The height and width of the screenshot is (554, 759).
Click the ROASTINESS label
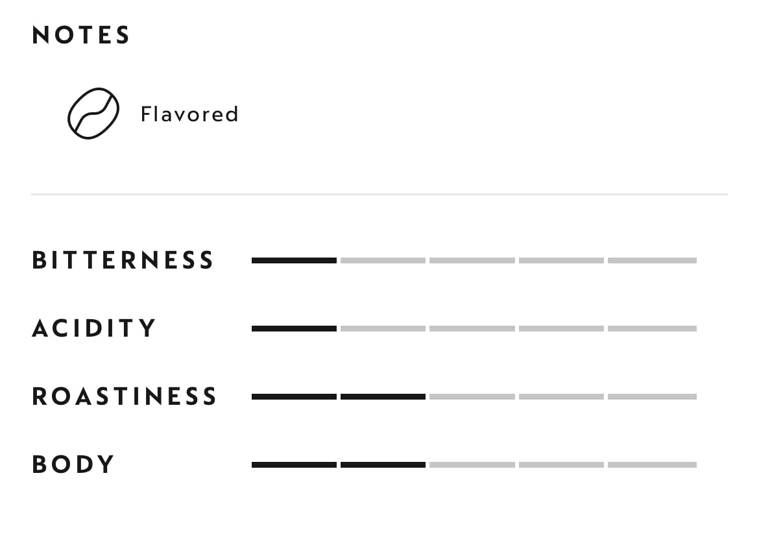[x=124, y=396]
